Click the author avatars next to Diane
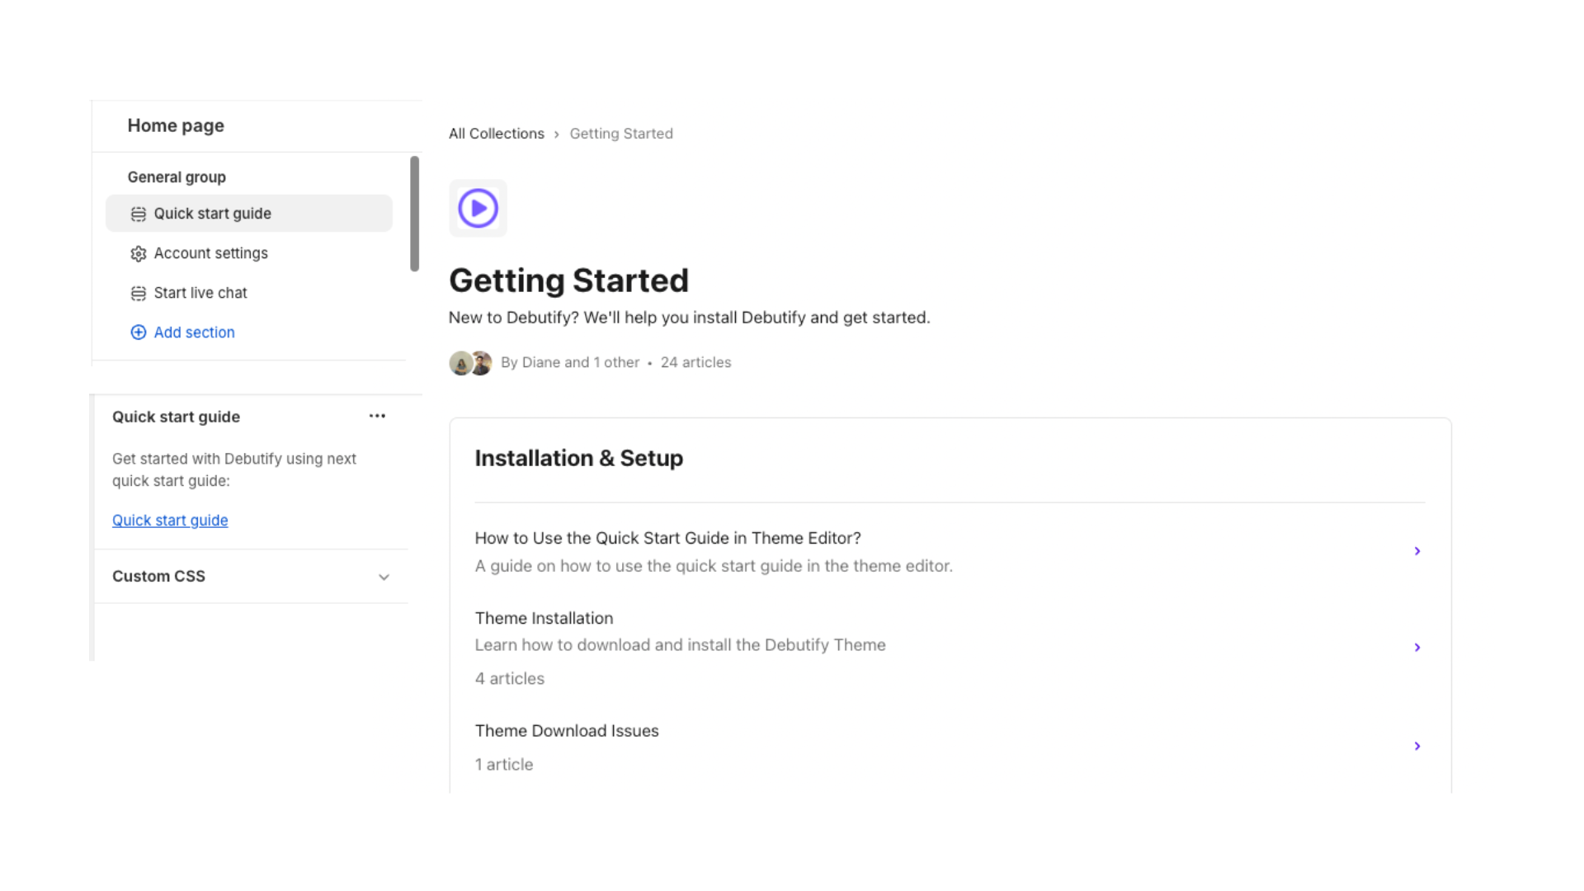The image size is (1584, 891). click(x=470, y=363)
